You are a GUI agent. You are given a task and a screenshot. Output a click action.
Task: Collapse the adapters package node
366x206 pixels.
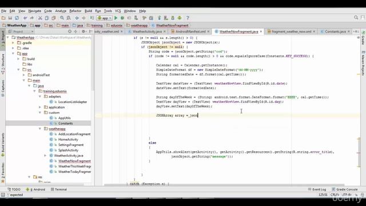(40, 97)
